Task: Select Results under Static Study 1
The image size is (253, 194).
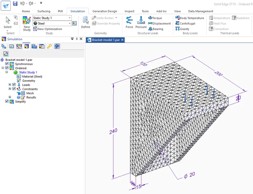Action: point(32,97)
